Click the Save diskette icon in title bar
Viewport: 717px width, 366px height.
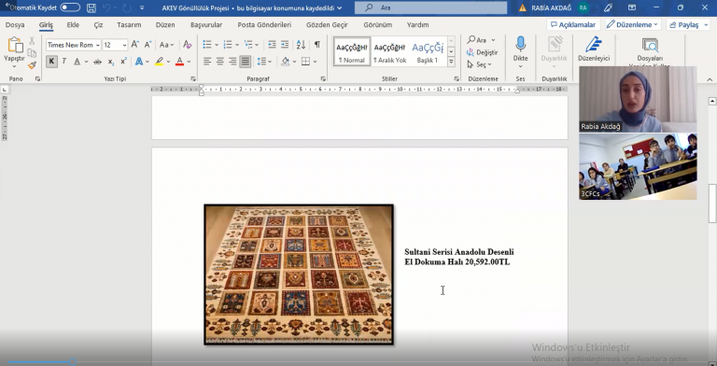tap(91, 7)
